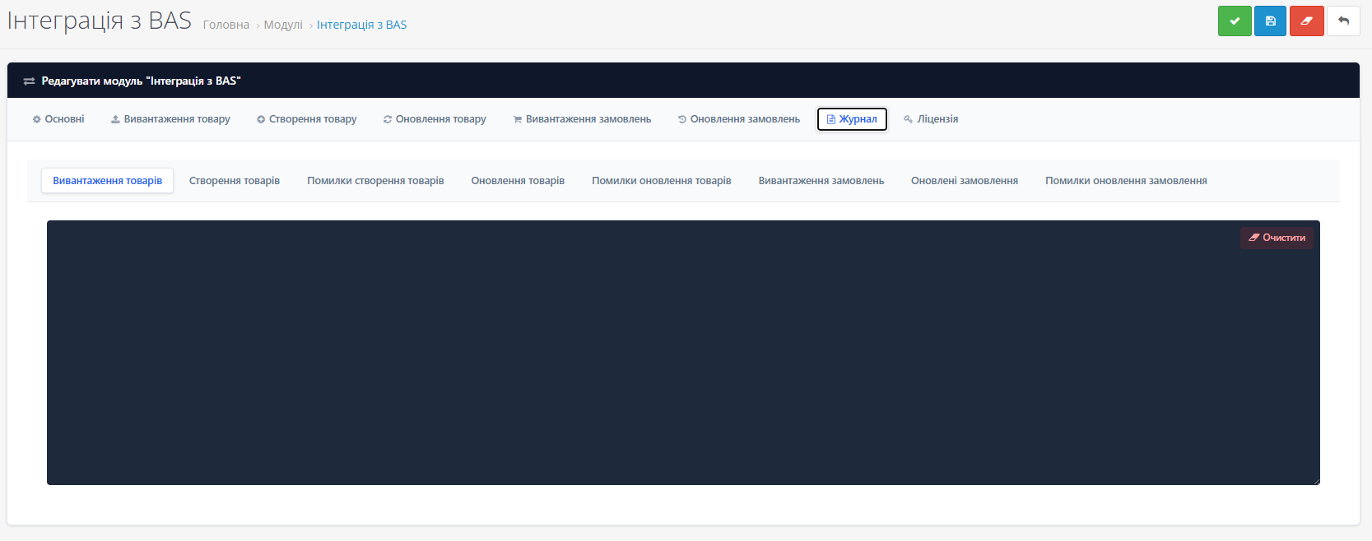Select the top Вивантаження замовлень tab with cart icon

click(582, 119)
